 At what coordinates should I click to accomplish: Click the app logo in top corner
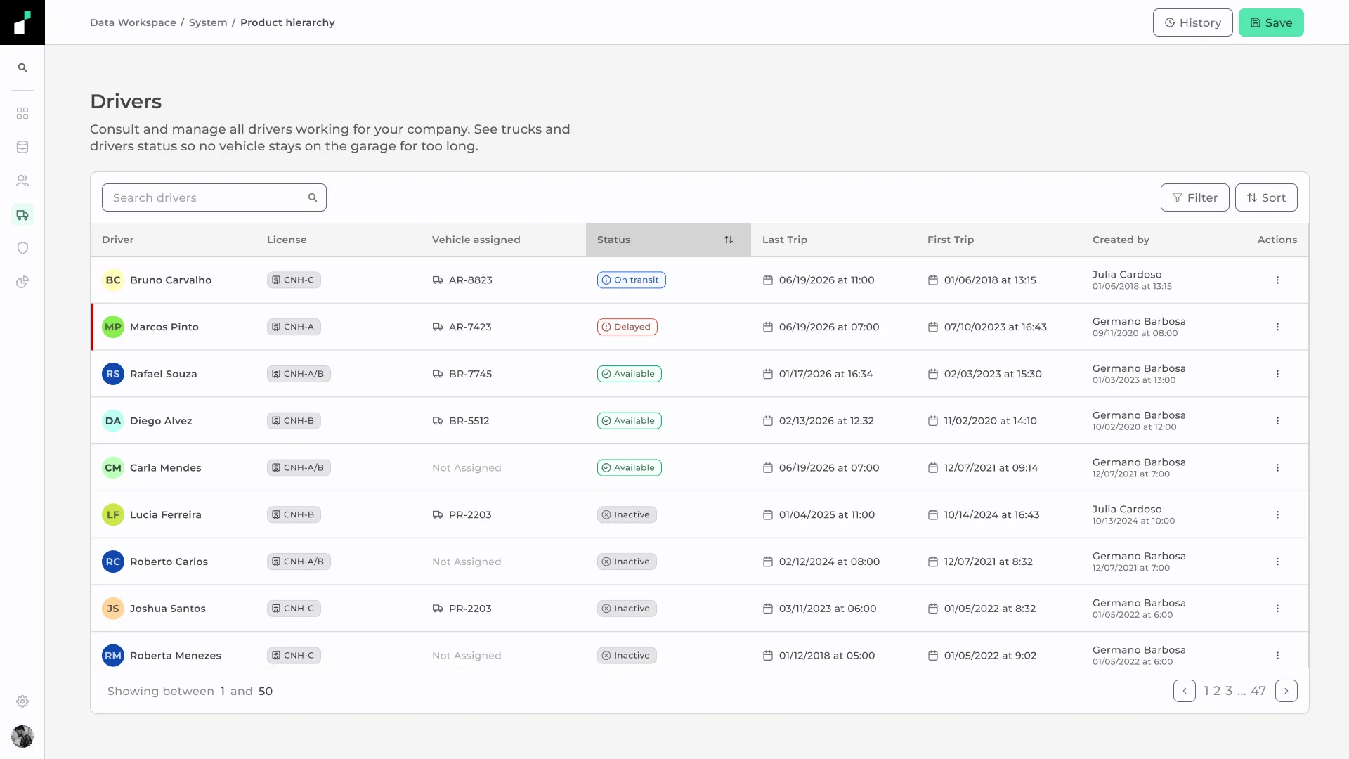pos(22,22)
